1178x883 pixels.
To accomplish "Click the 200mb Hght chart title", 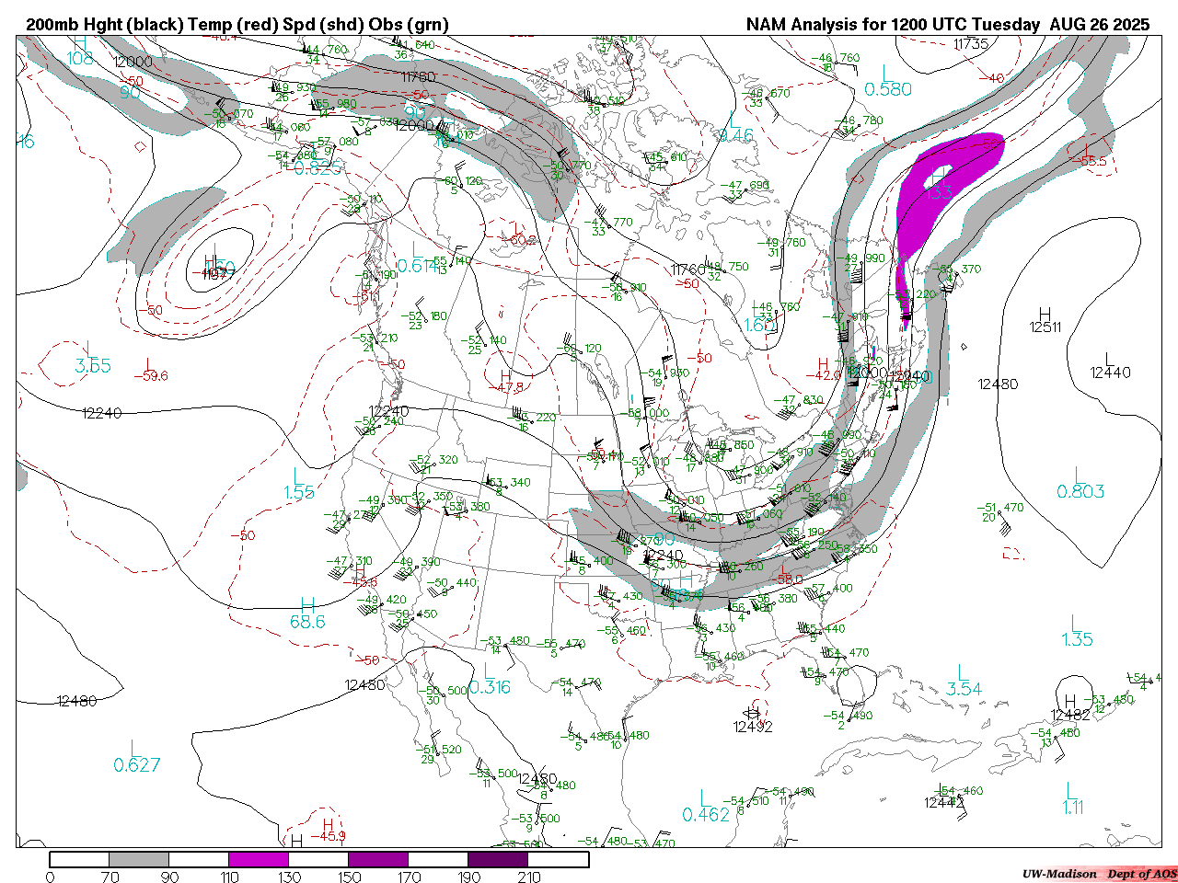I will 237,25.
